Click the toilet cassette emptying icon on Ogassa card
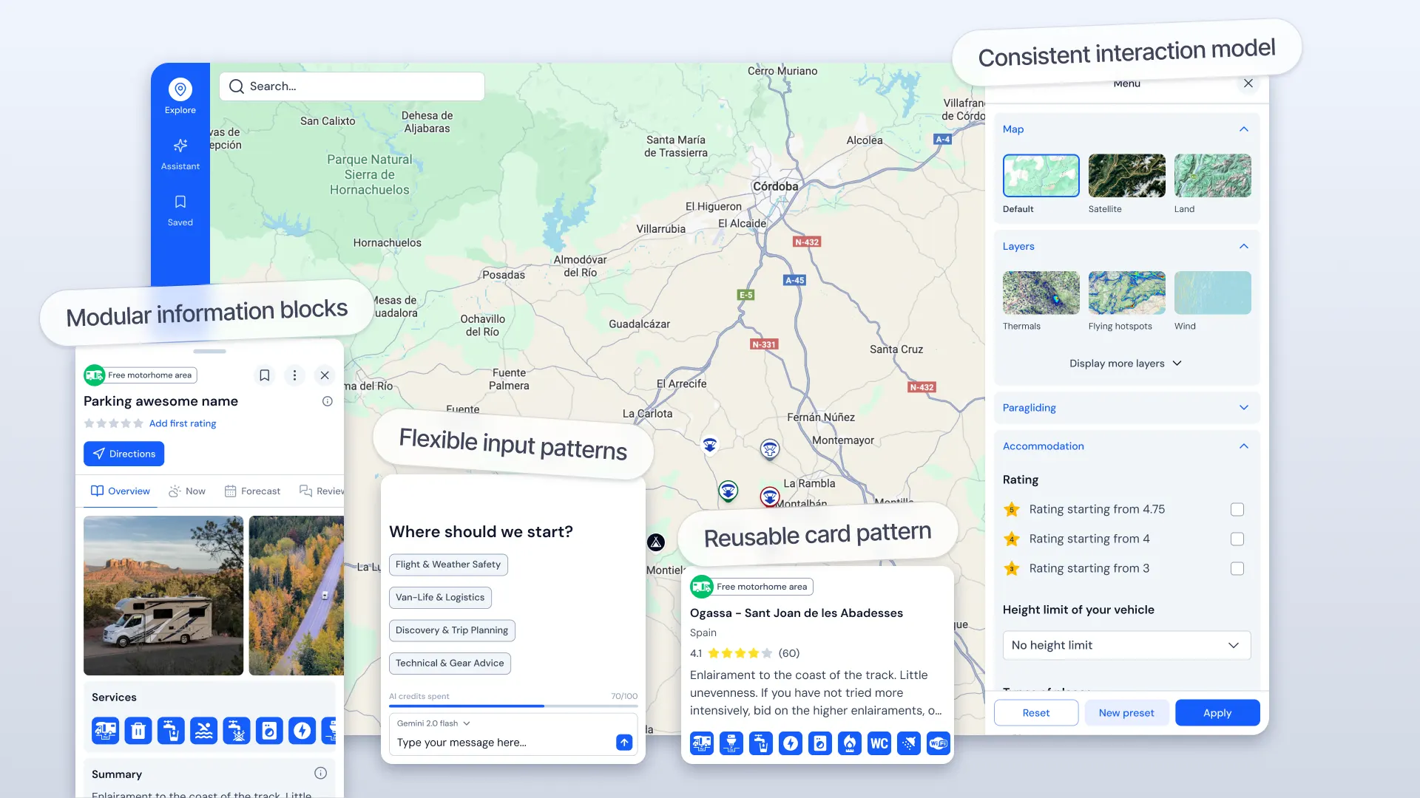This screenshot has width=1420, height=798. 731,743
